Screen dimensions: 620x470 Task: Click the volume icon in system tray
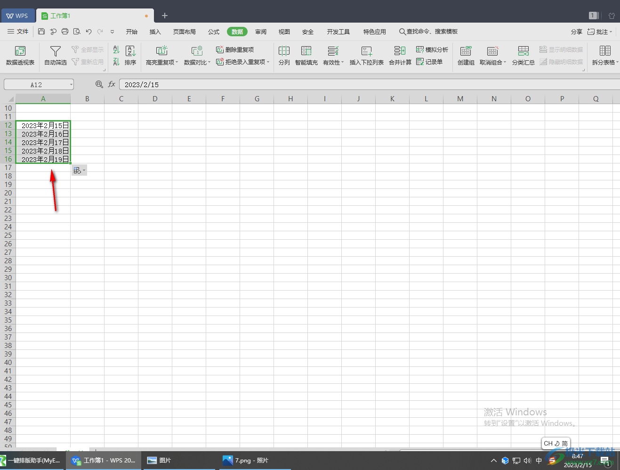527,461
